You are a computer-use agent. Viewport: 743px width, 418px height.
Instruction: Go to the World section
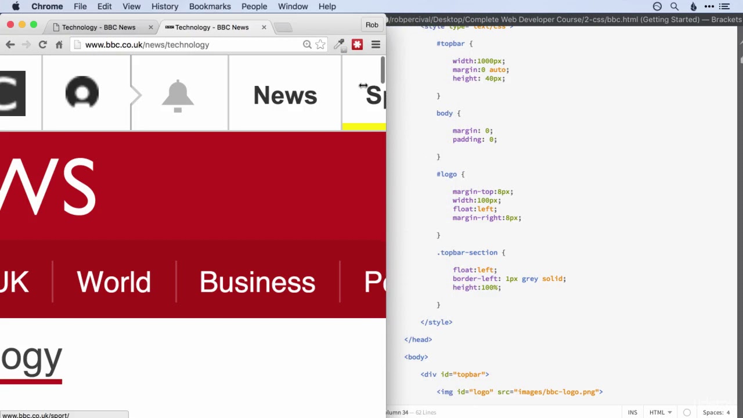click(x=113, y=282)
